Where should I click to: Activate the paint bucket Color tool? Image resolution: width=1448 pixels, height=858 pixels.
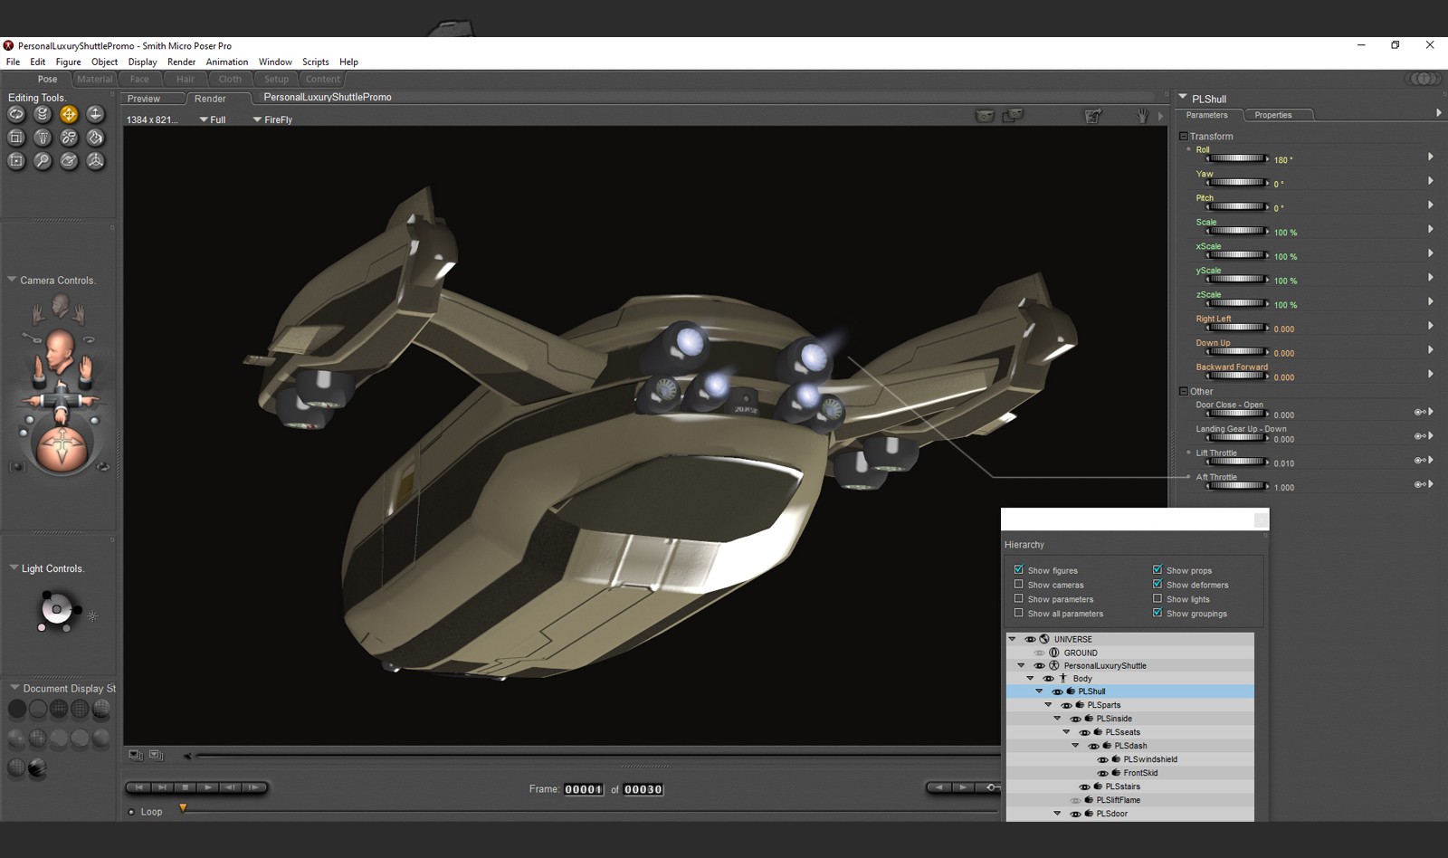[x=95, y=138]
